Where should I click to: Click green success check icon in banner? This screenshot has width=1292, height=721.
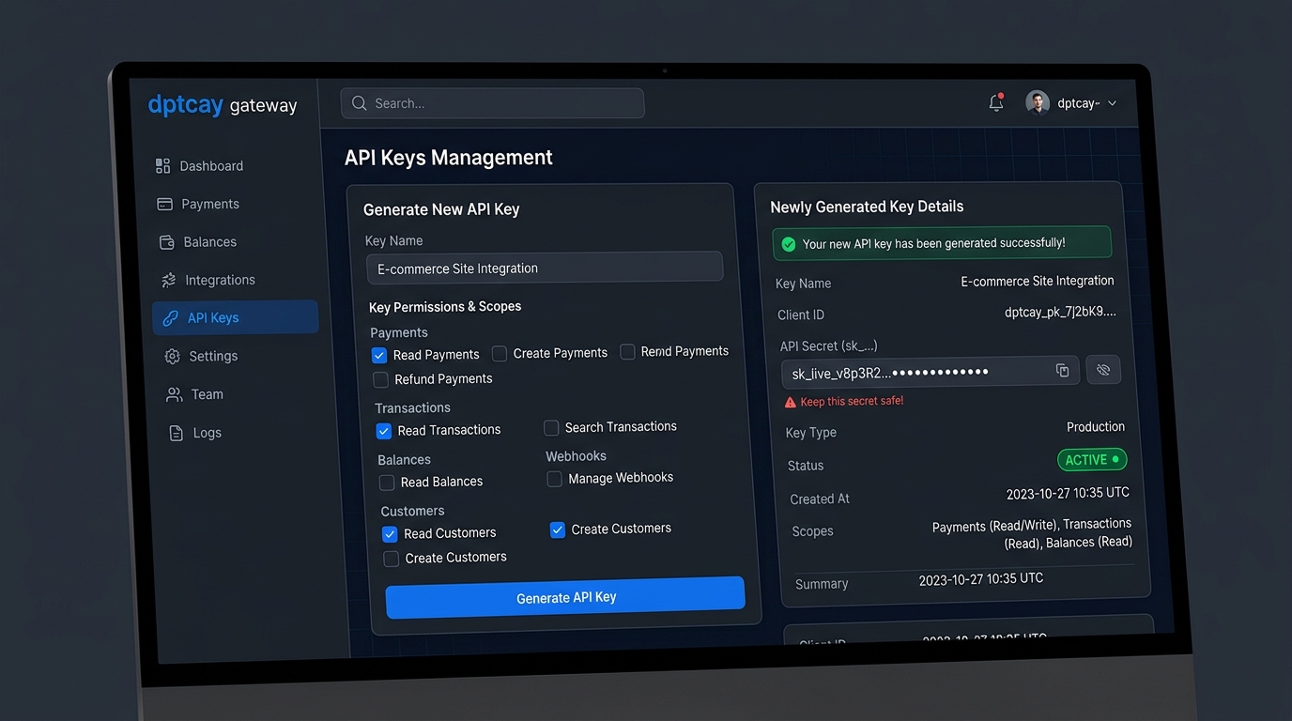click(x=789, y=244)
